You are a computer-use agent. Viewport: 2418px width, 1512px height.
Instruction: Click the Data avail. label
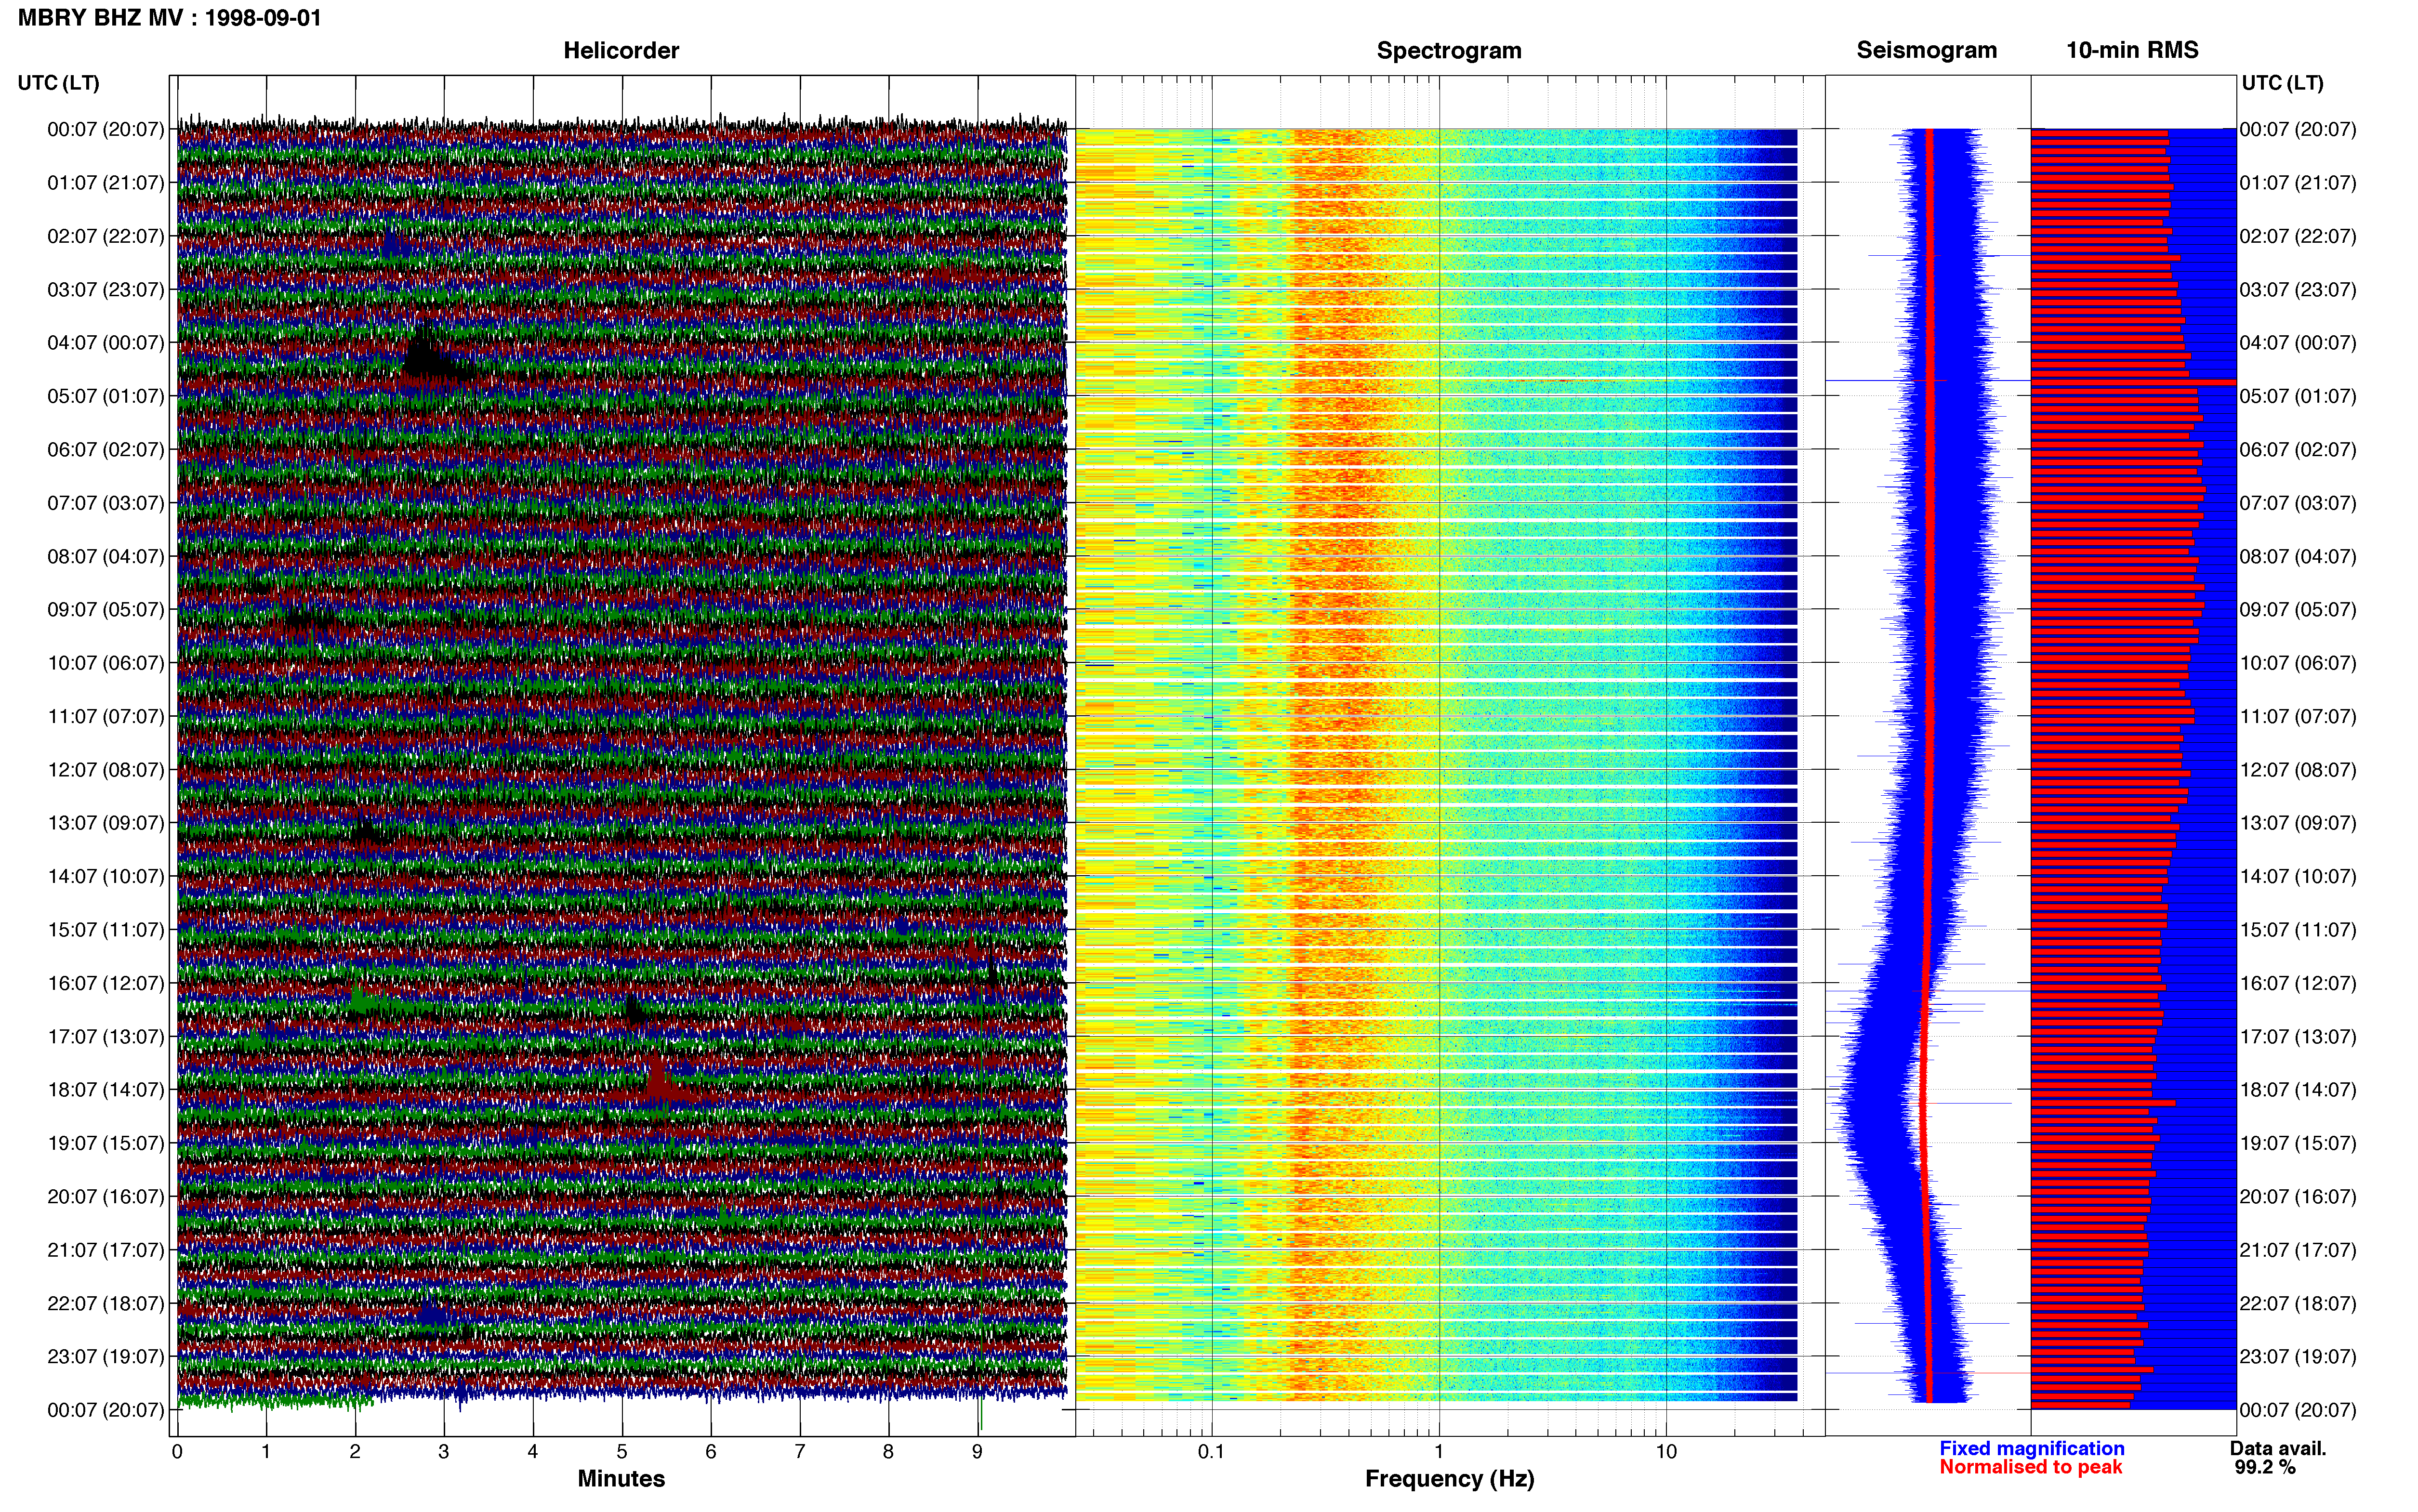click(x=2278, y=1448)
